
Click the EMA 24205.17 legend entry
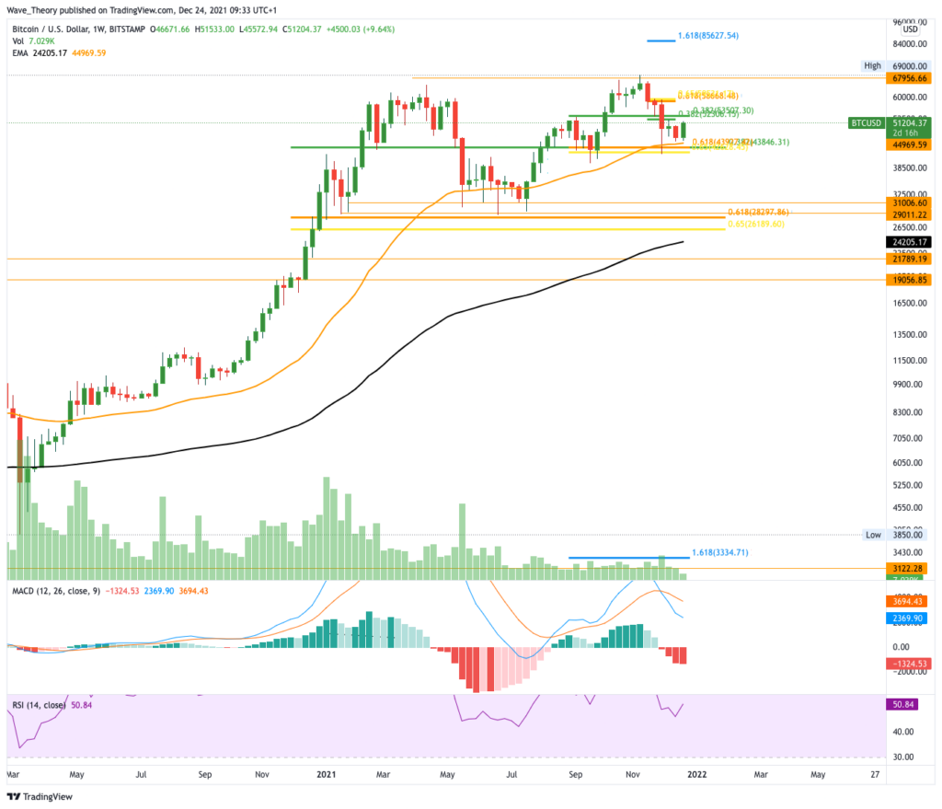(x=40, y=52)
